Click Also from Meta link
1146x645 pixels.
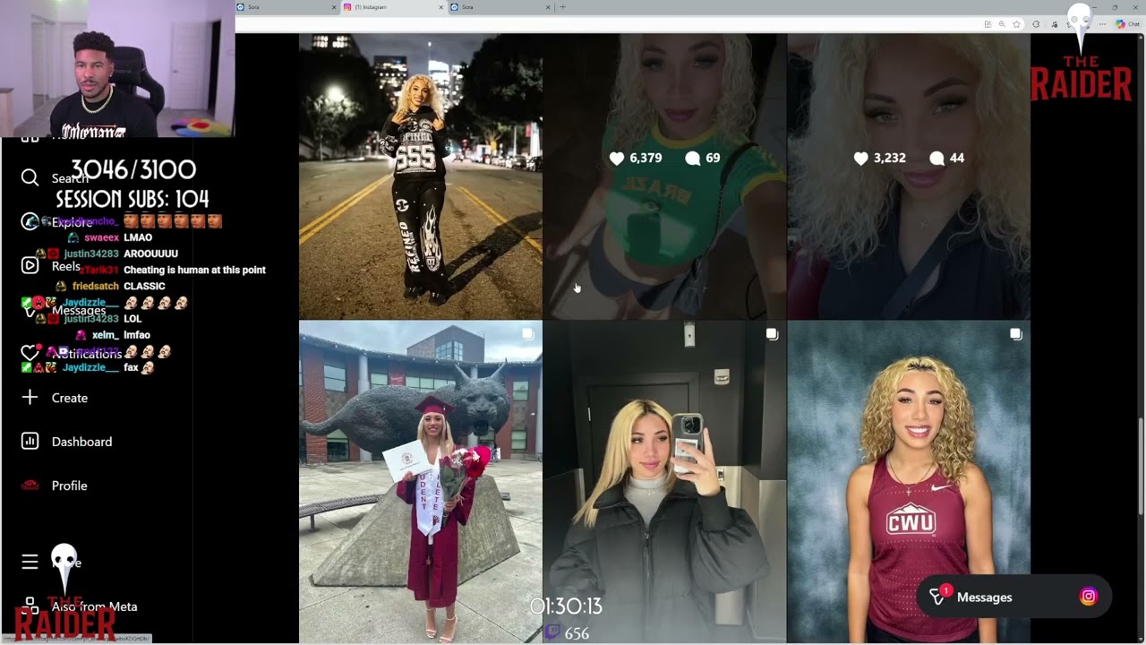[x=94, y=606]
